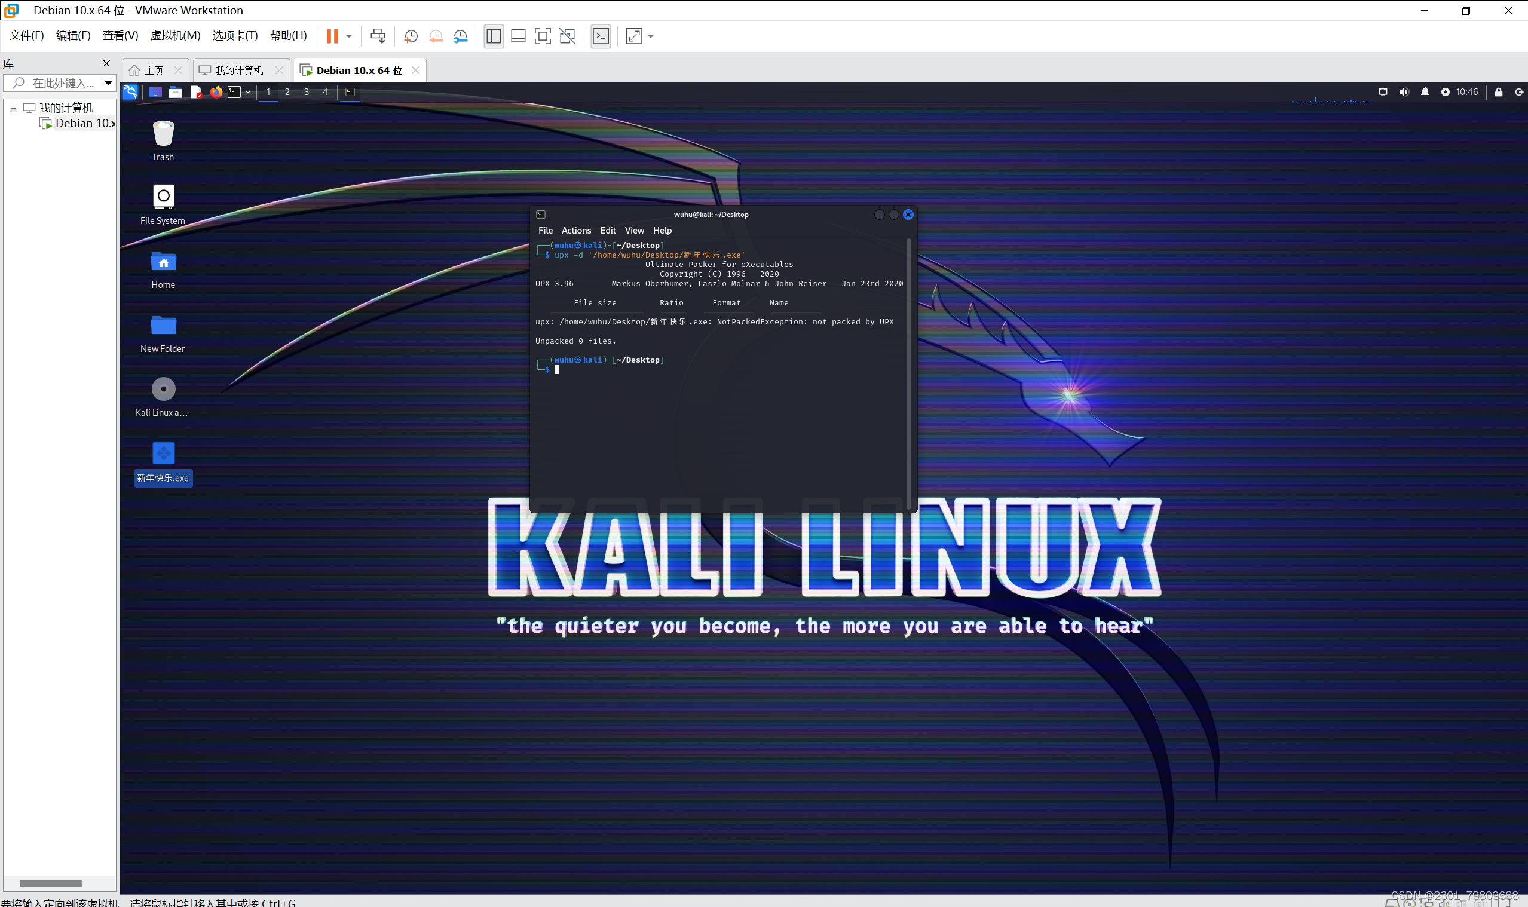The width and height of the screenshot is (1528, 907).
Task: Open the Kali applications menu
Action: (x=130, y=91)
